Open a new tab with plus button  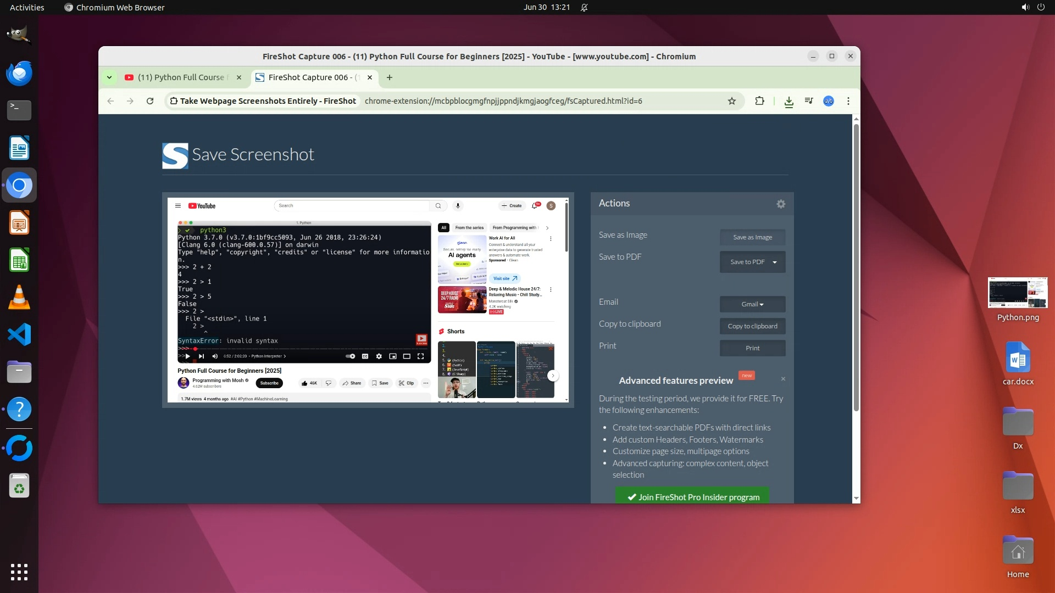point(390,77)
